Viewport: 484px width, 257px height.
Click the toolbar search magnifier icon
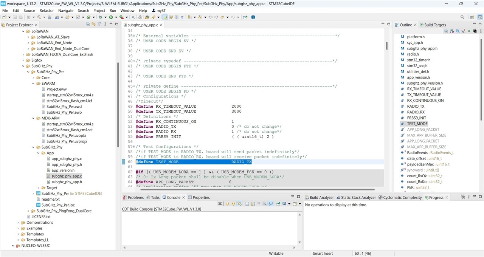coord(462,17)
